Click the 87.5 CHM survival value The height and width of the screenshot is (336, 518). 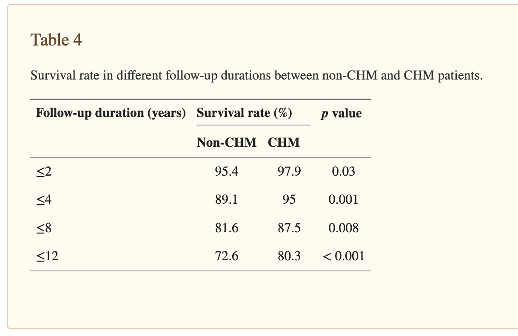pyautogui.click(x=289, y=228)
